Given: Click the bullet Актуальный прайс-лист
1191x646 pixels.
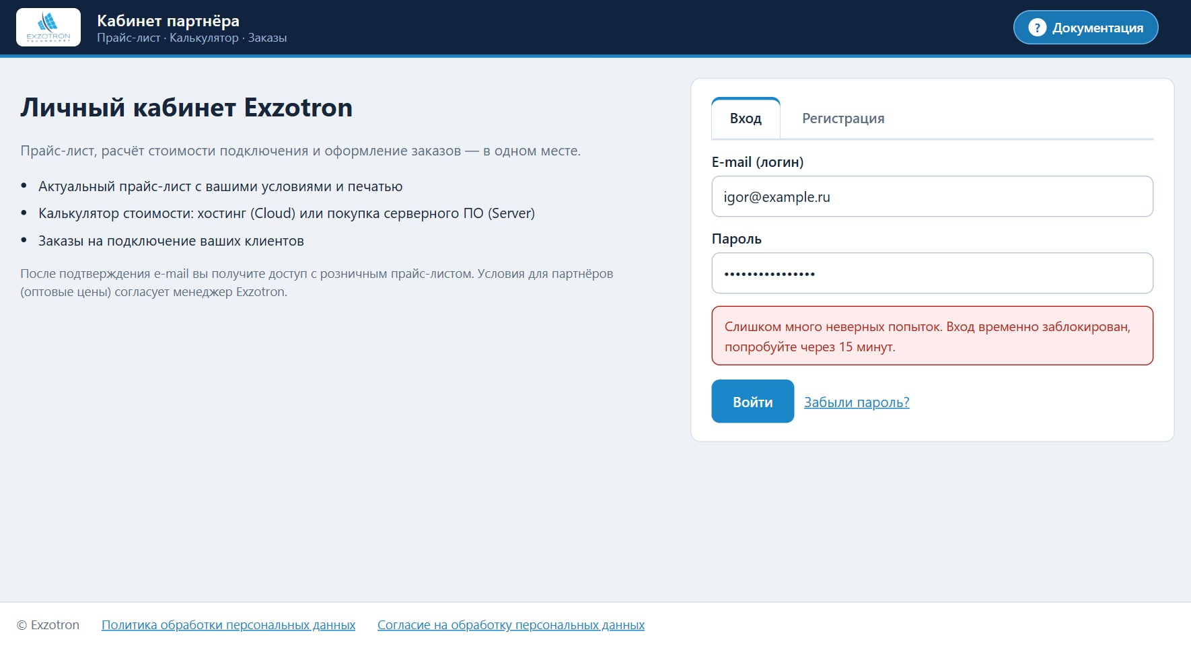Looking at the screenshot, I should tap(220, 186).
